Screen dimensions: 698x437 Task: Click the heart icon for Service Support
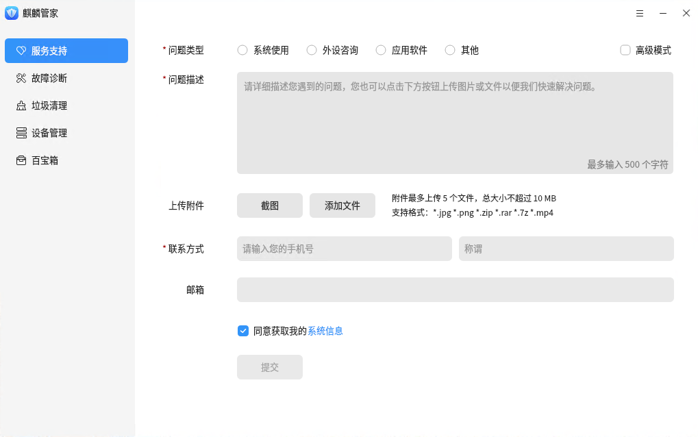(21, 51)
